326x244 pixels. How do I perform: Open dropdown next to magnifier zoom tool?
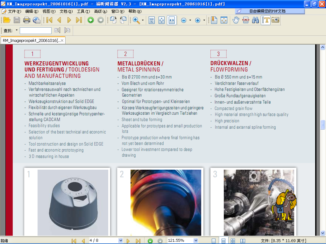143,20
